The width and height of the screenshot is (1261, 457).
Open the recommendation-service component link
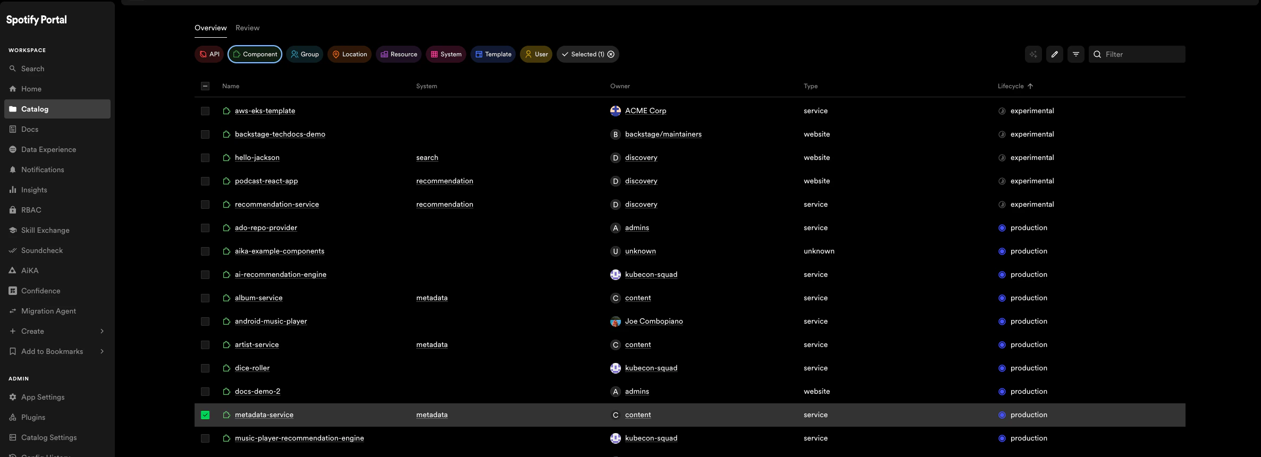277,204
